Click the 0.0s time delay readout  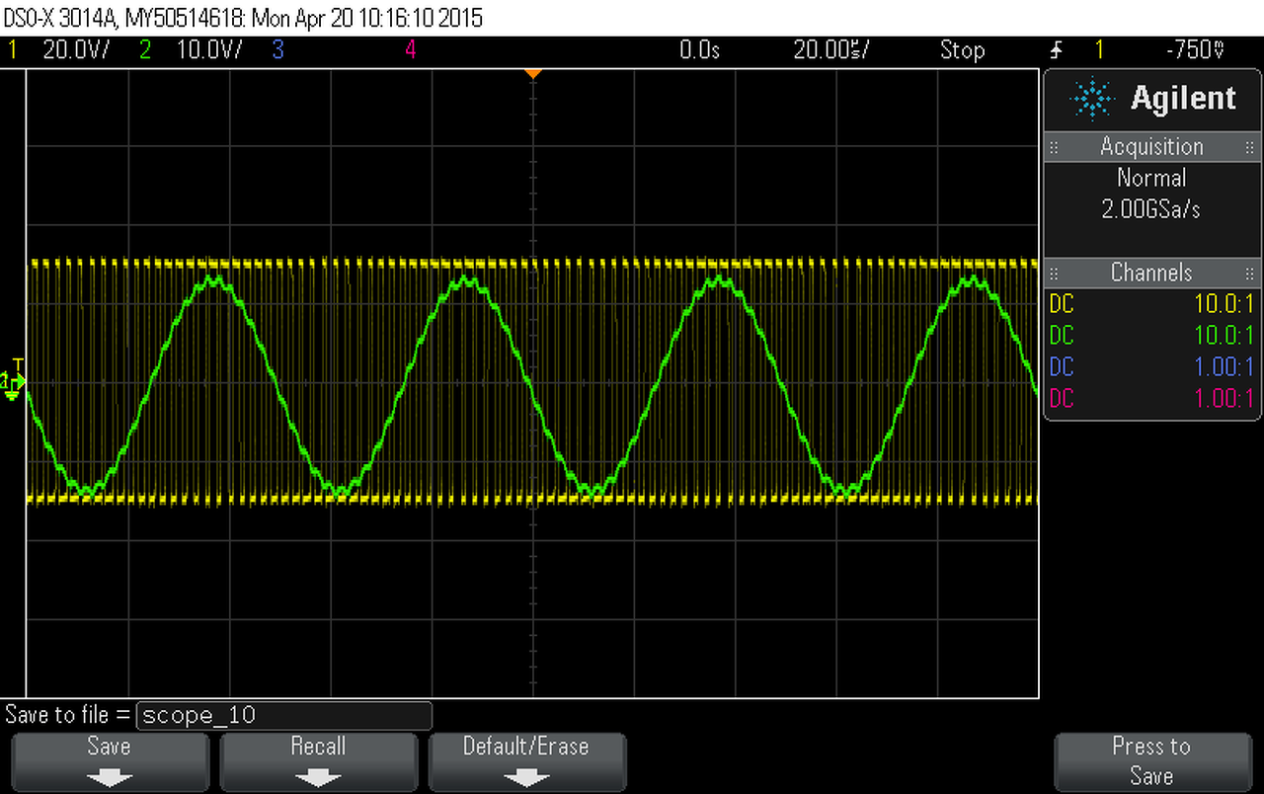click(x=700, y=49)
